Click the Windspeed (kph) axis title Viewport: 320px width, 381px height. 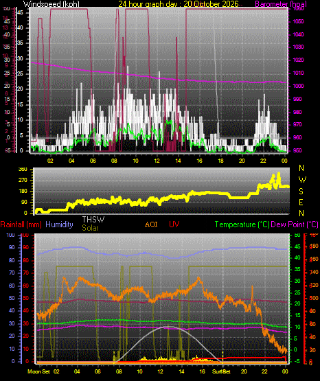coord(51,3)
